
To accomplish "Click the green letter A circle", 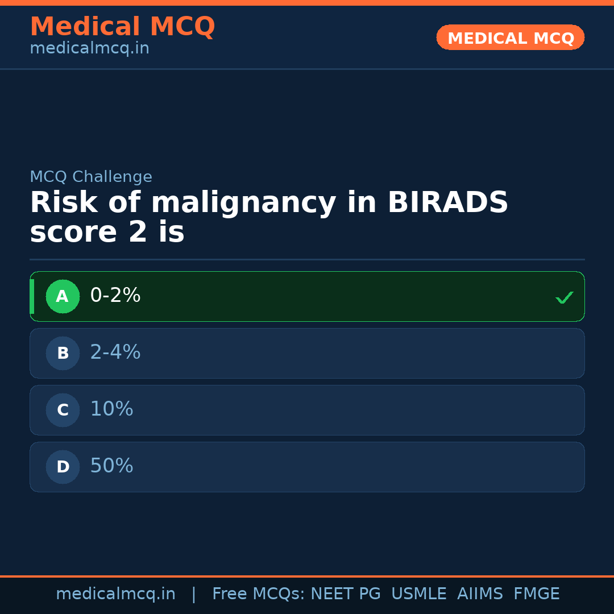I will tap(63, 296).
